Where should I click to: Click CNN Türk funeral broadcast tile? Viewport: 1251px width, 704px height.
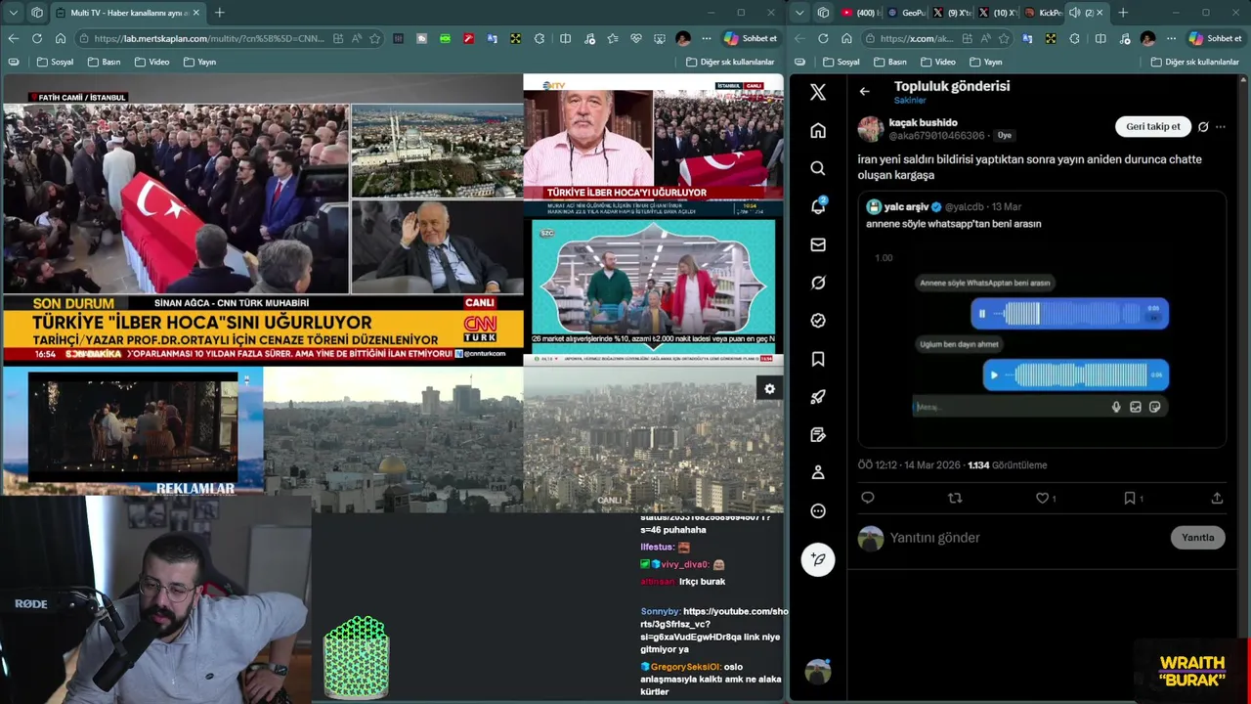[263, 219]
